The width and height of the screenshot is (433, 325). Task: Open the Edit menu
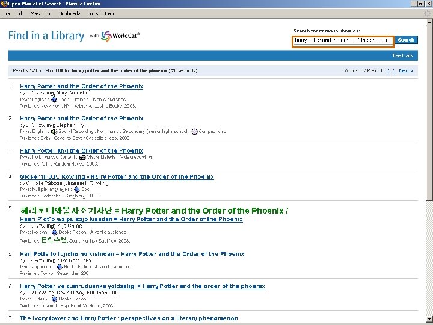20,13
